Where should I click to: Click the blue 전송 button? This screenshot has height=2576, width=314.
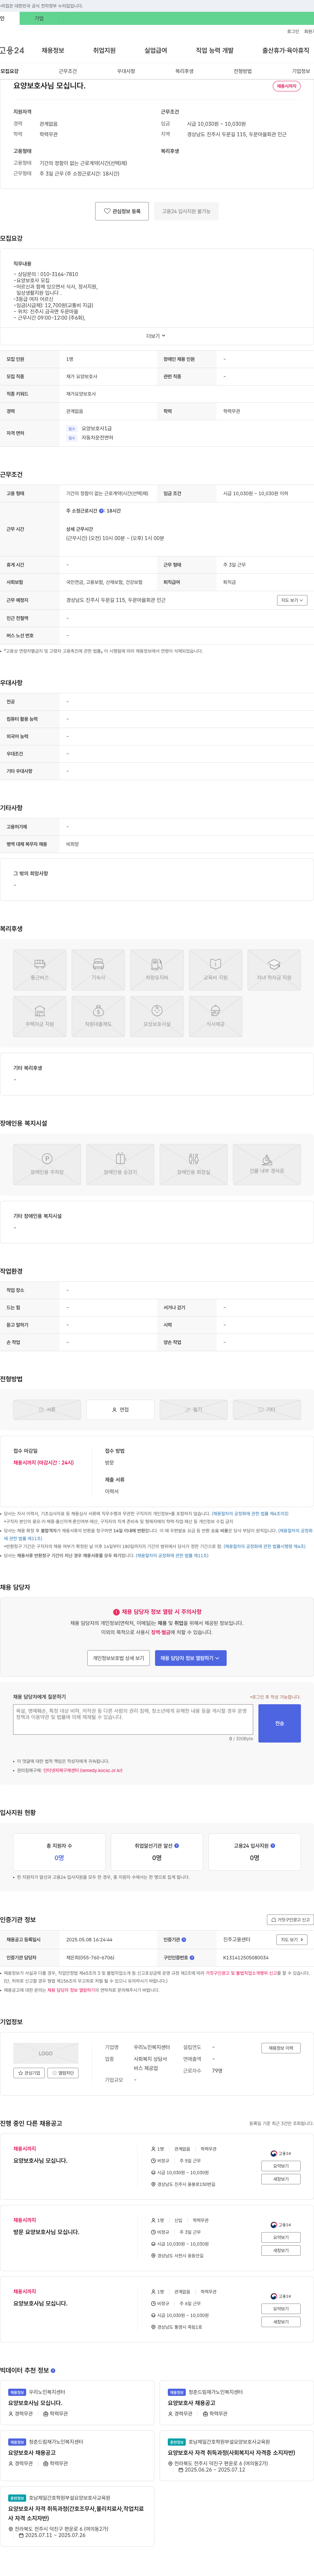coord(279,1723)
